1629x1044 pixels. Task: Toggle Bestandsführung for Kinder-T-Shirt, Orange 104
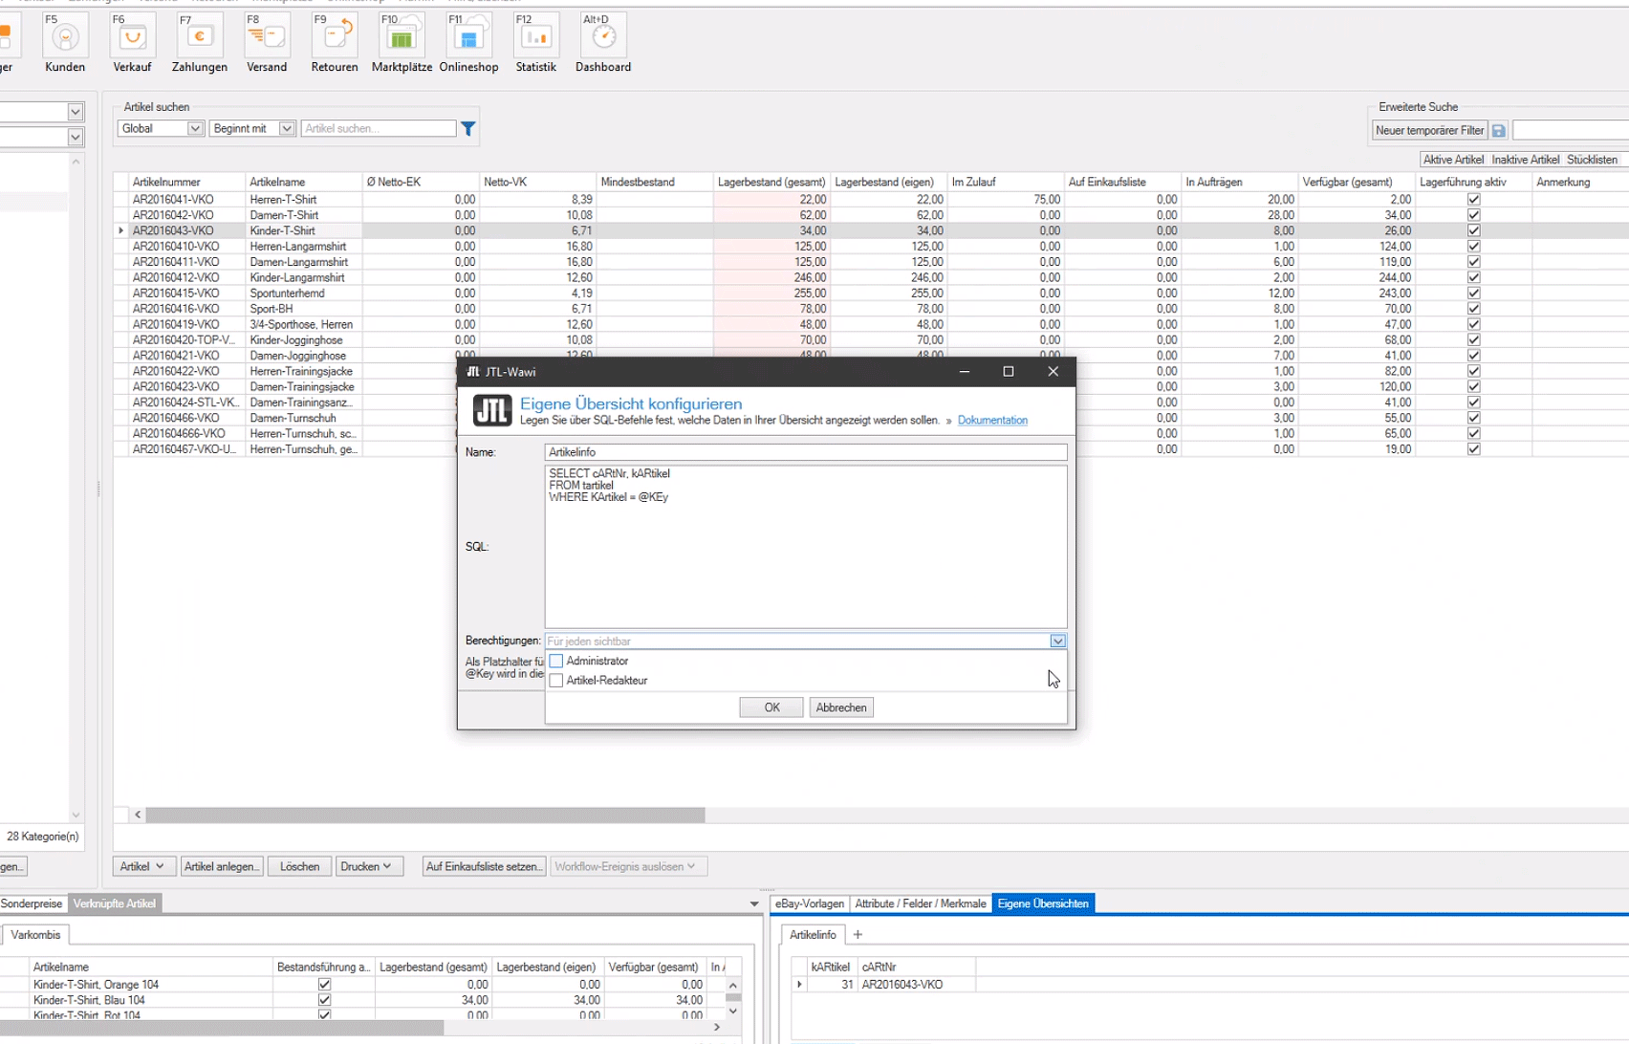coord(324,985)
